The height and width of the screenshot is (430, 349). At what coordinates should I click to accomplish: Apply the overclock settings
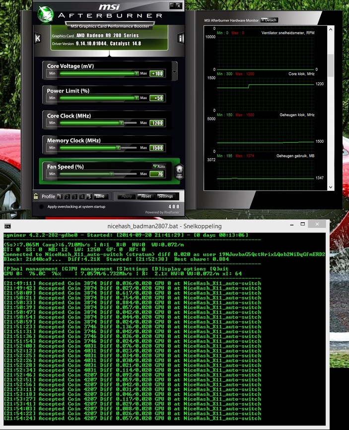[x=127, y=196]
